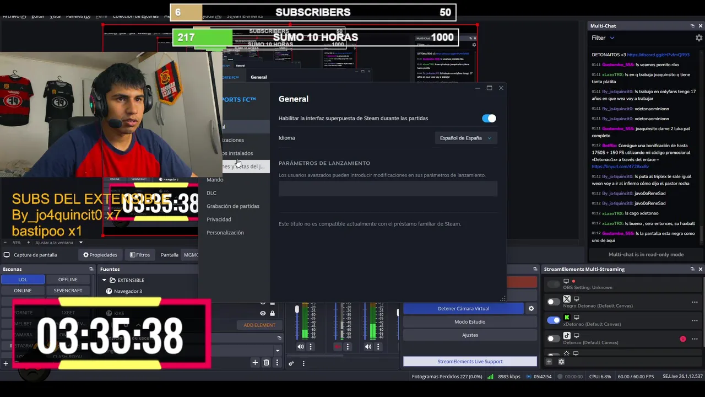Select Mando in Steam properties sidebar
Screen dimensions: 705x397
[x=215, y=180]
